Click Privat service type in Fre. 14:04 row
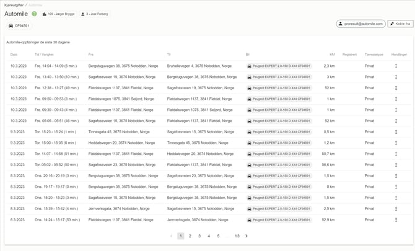The height and width of the screenshot is (251, 415). click(x=370, y=66)
